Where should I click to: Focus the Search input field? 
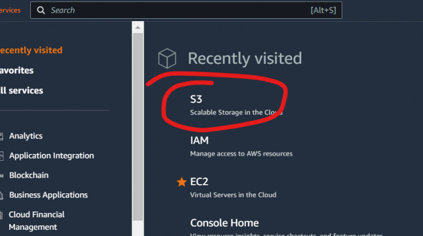[186, 10]
